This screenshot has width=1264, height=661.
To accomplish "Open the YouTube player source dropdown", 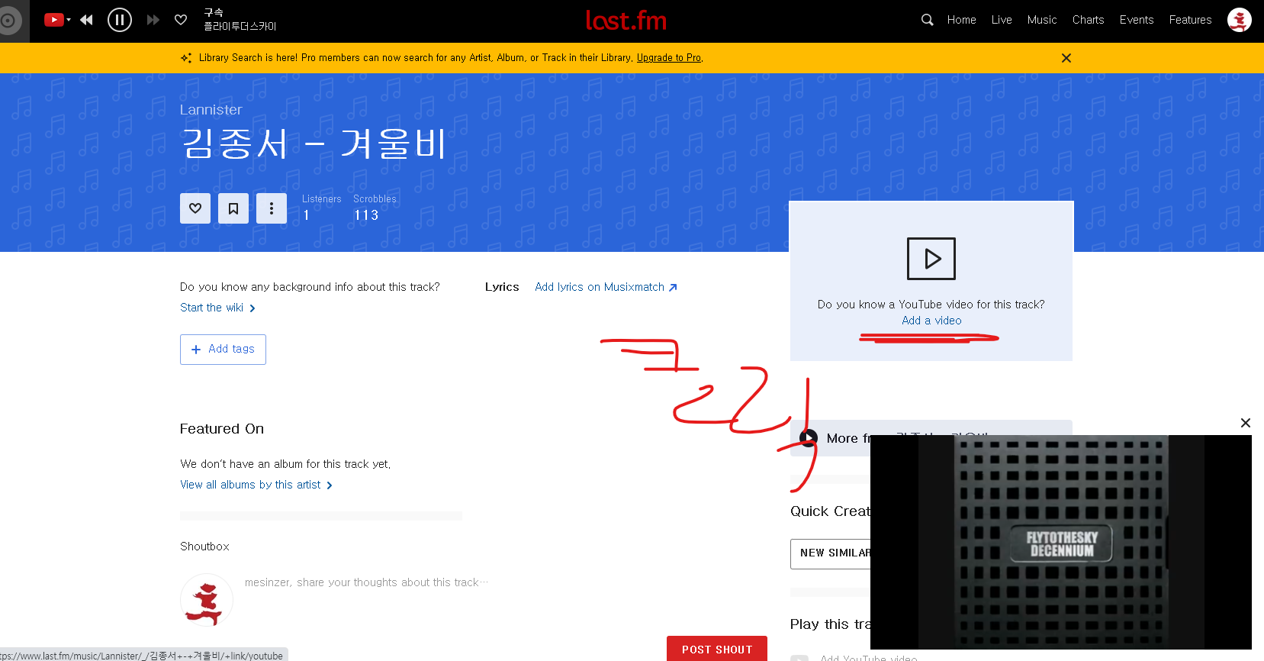I will coord(57,20).
